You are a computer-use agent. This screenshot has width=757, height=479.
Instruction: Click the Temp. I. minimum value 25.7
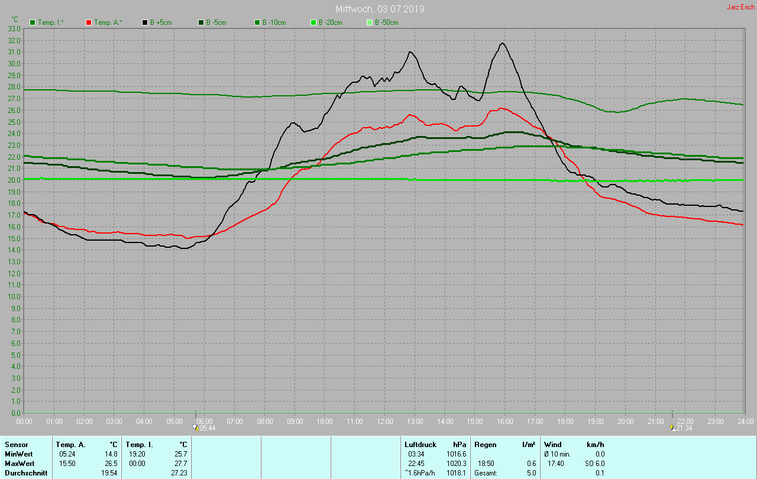(x=180, y=454)
